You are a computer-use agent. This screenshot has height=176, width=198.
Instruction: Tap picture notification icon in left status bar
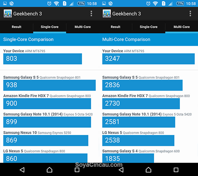(5, 3)
